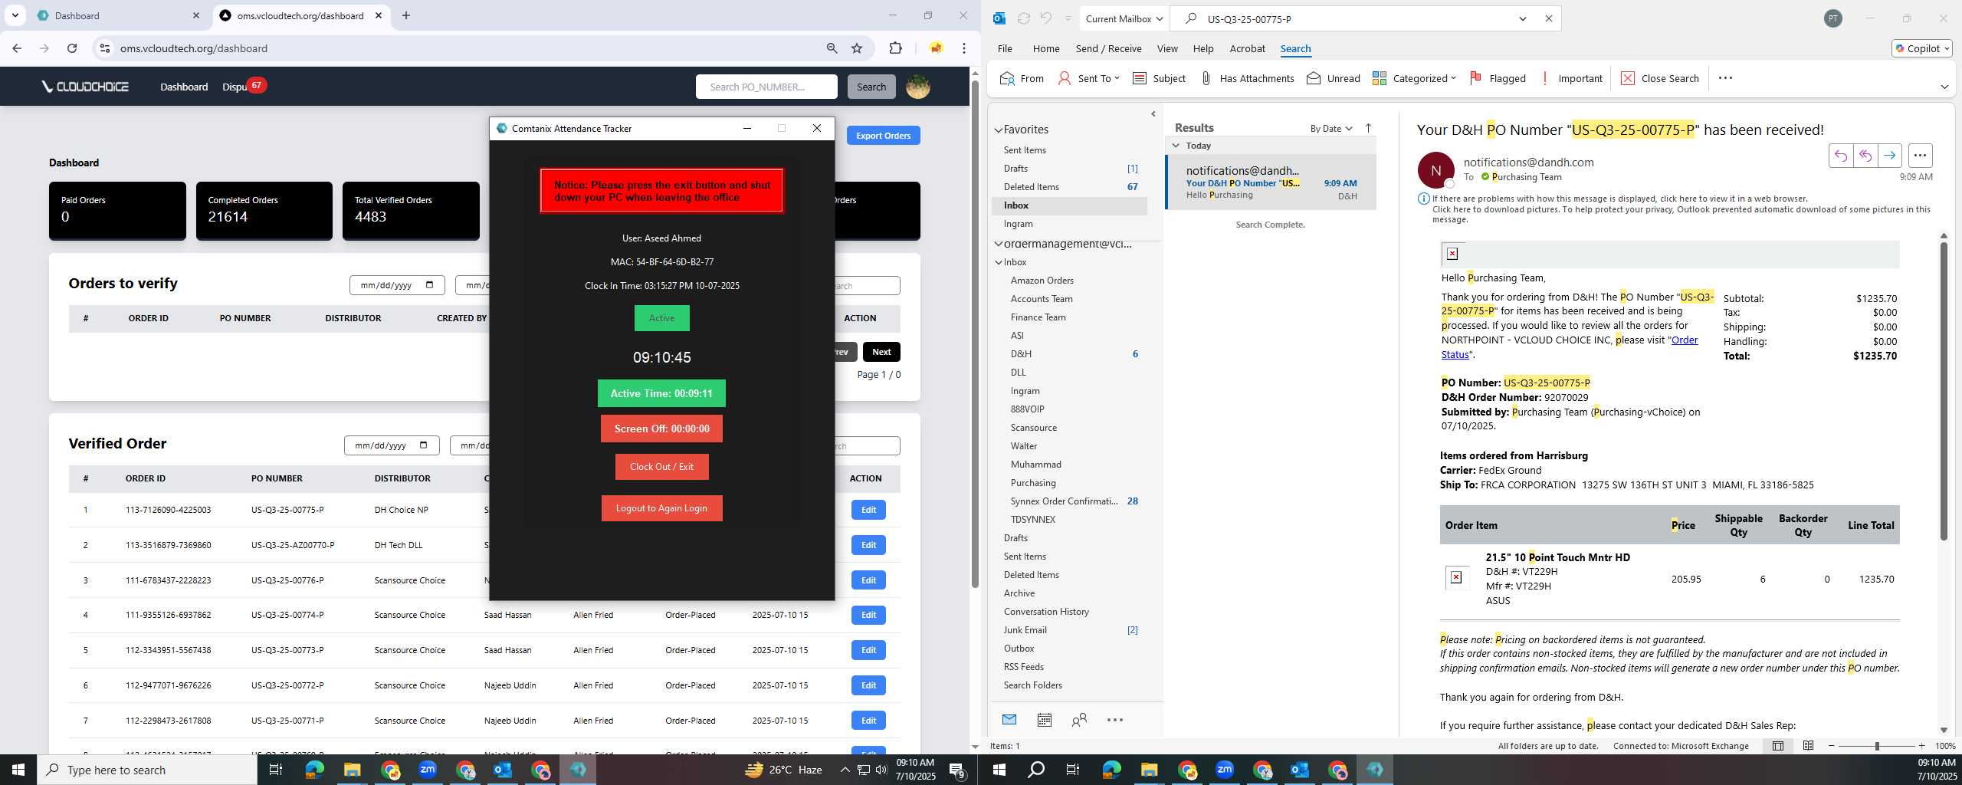Image resolution: width=1962 pixels, height=785 pixels.
Task: Switch to Home ribbon tab
Action: [x=1046, y=48]
